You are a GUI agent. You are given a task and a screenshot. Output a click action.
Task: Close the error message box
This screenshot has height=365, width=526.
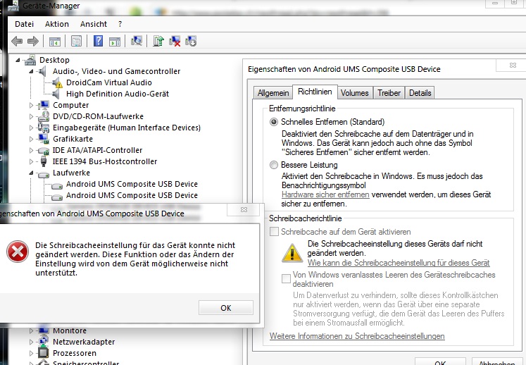(x=244, y=209)
